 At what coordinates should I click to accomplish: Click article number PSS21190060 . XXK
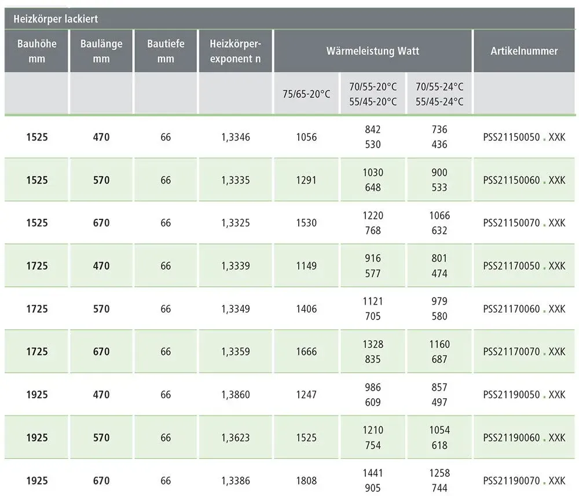click(x=524, y=438)
